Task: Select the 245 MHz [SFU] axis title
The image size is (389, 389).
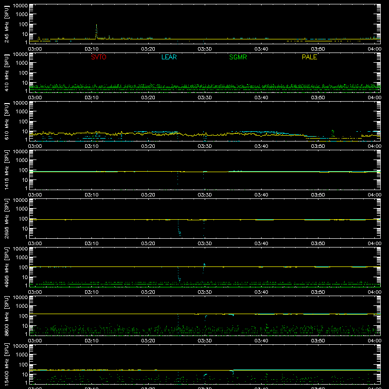Action: click(x=7, y=24)
